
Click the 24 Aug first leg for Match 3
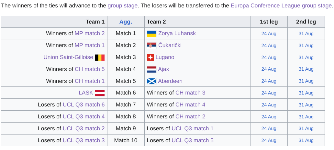[269, 57]
